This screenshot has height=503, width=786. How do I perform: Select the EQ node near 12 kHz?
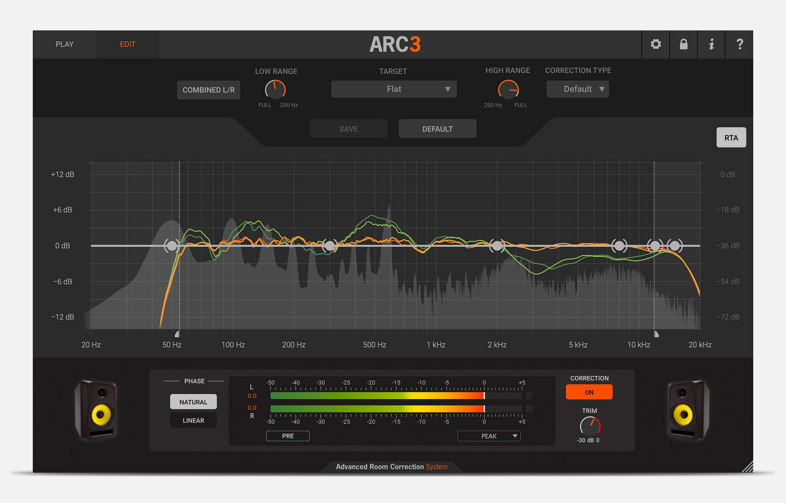pyautogui.click(x=655, y=246)
